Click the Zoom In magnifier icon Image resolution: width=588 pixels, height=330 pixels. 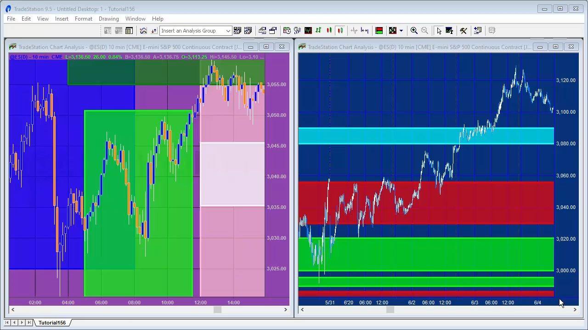click(414, 31)
